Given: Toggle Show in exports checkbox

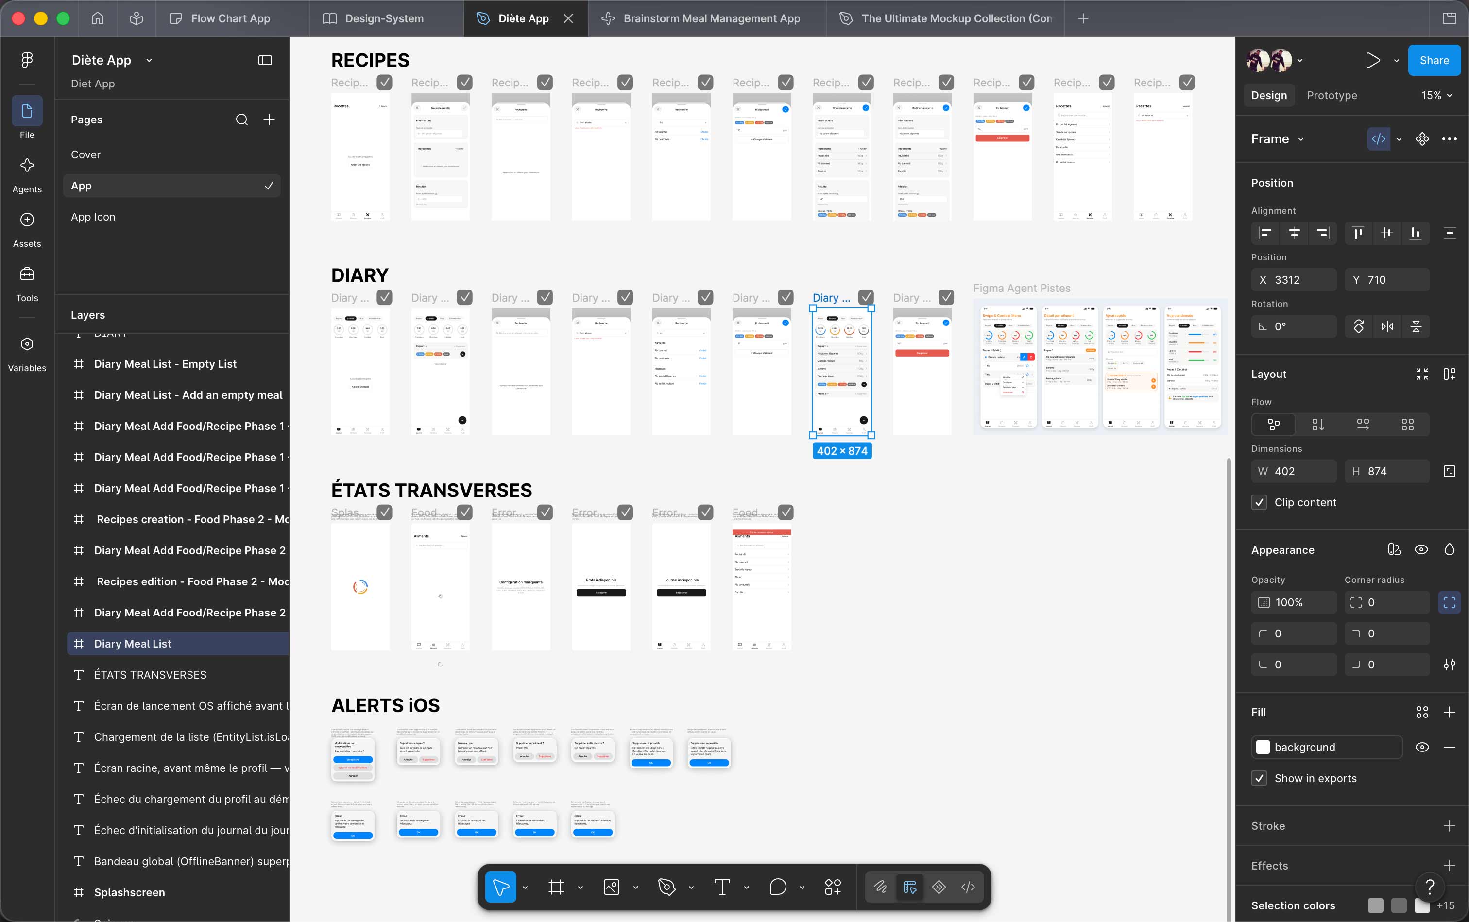Looking at the screenshot, I should pyautogui.click(x=1259, y=778).
